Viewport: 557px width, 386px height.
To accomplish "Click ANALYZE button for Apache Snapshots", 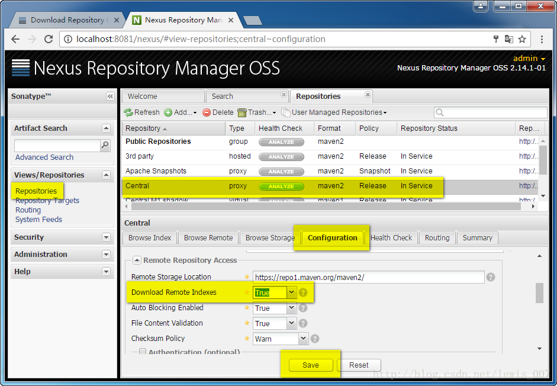I will [281, 172].
